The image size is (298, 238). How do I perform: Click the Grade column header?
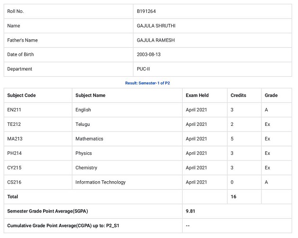271,96
